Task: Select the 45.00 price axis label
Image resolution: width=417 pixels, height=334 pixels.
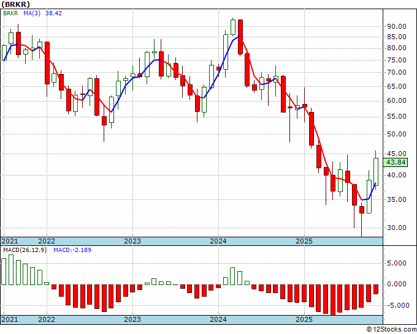Action: point(397,154)
